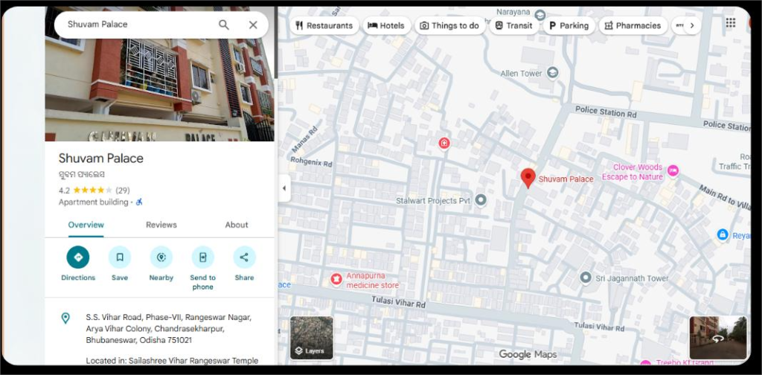Viewport: 762px width, 375px height.
Task: Click the search magnifier icon
Action: [x=224, y=25]
